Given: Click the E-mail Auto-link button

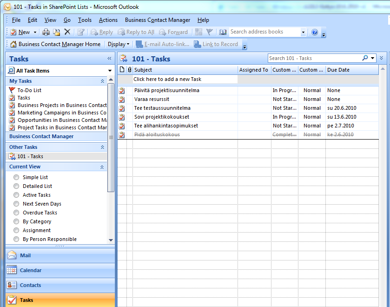Looking at the screenshot, I should 162,44.
